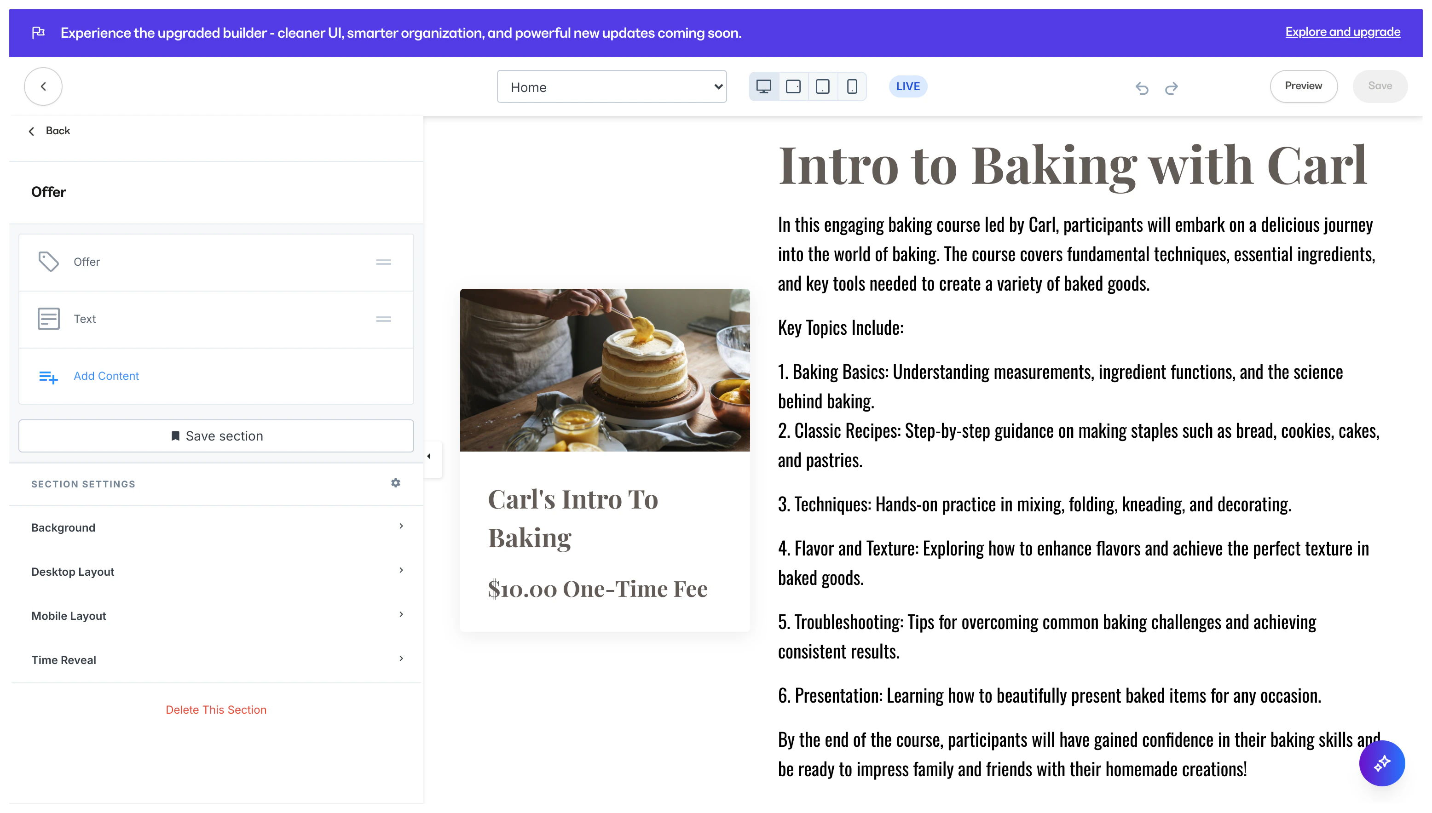Viewport: 1432px width, 813px height.
Task: Click the Save section button
Action: [x=216, y=436]
